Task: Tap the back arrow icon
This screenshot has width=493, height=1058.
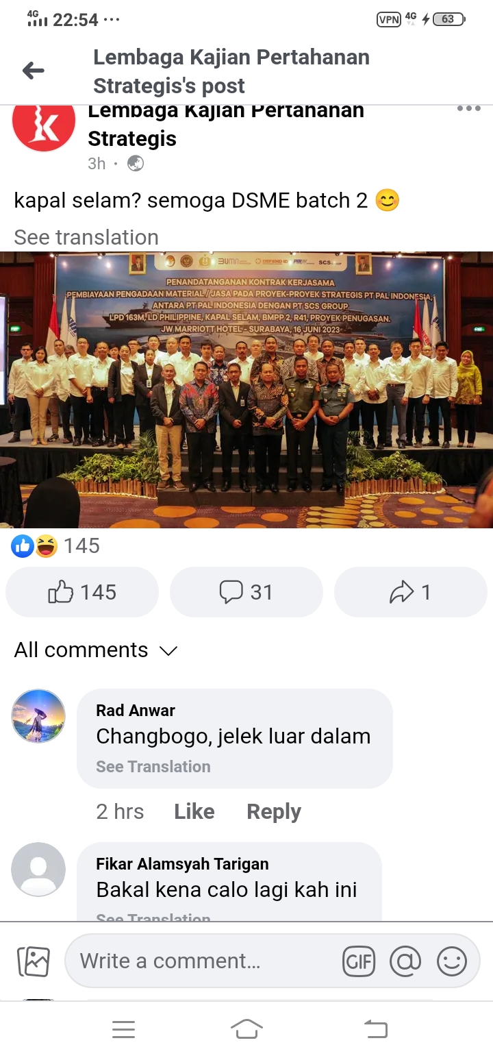Action: [x=34, y=71]
